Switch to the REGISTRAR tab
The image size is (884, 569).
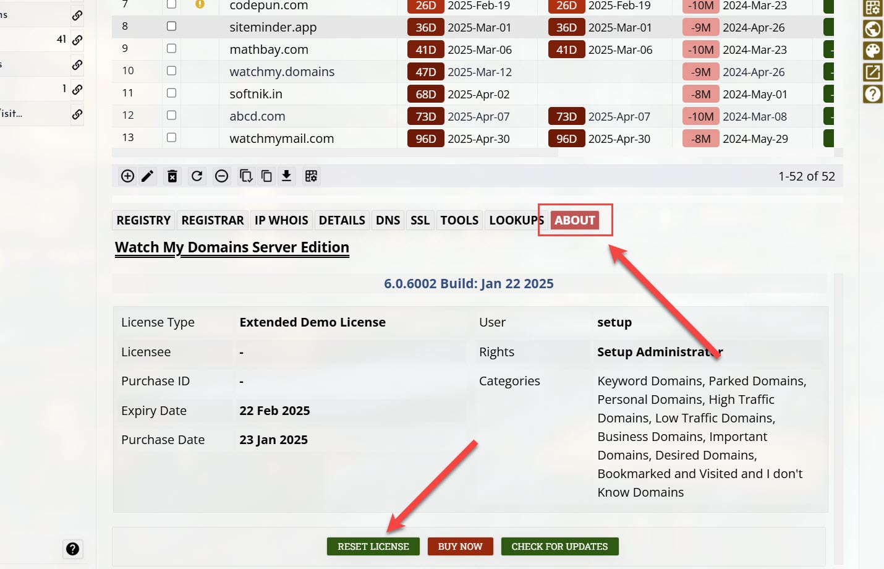point(213,220)
